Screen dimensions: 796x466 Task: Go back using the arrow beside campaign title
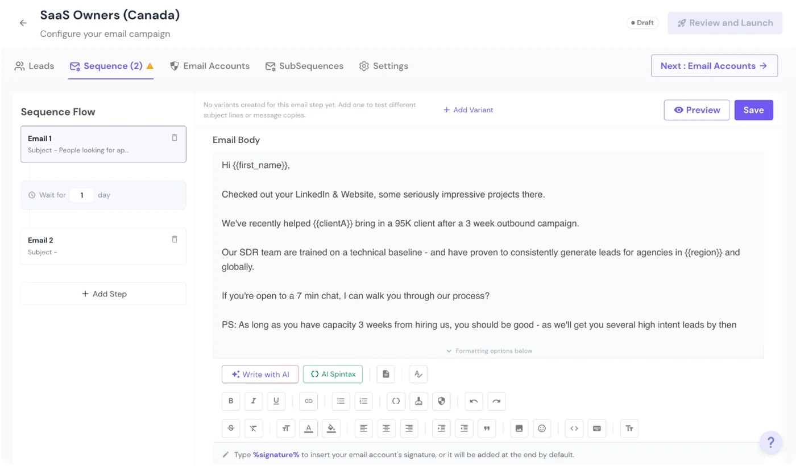click(x=23, y=23)
